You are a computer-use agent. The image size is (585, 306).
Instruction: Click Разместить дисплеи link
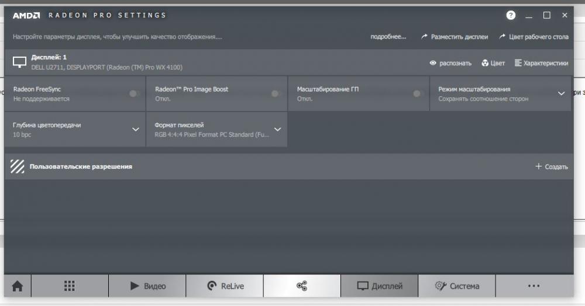pos(459,37)
